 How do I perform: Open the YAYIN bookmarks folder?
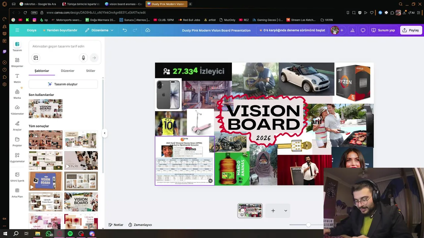point(327,20)
